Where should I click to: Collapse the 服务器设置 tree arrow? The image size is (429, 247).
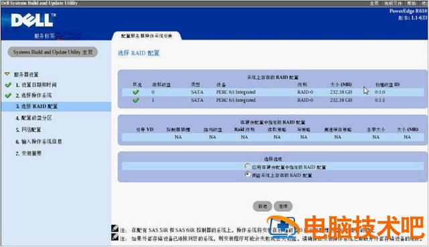point(7,75)
